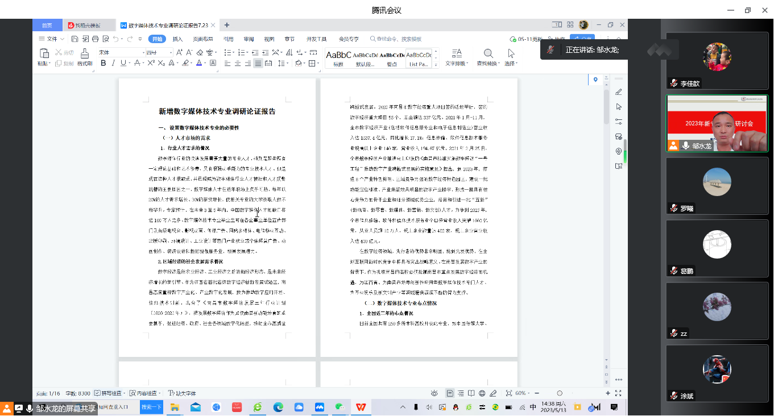774x416 pixels.
Task: Click the Paste (粘贴) clipboard icon
Action: pos(44,53)
